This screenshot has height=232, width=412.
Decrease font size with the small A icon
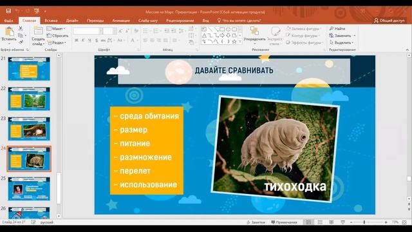(x=127, y=31)
